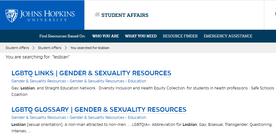Select Resource Finder in the navigation bar
276x139 pixels.
(x=180, y=36)
